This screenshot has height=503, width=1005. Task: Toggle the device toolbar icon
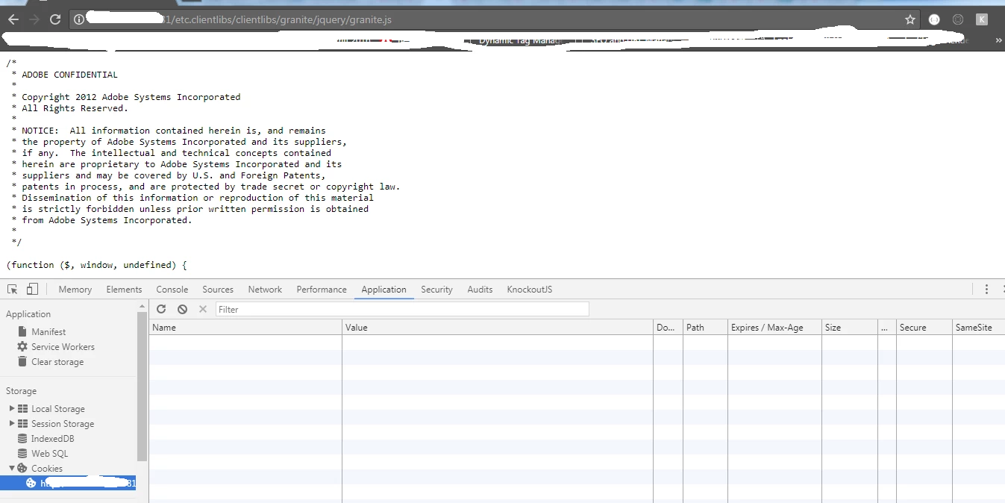coord(32,289)
